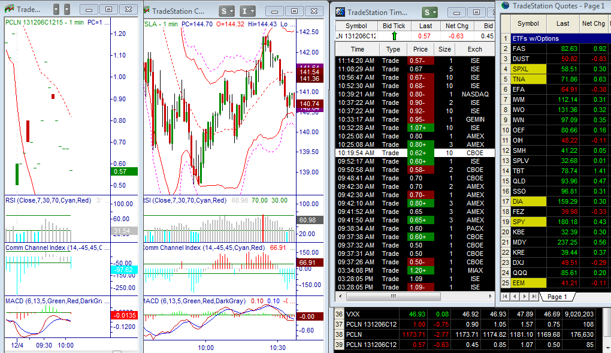Select the Page 1 tab in Quotes
Image resolution: width=611 pixels, height=353 pixels.
557,297
